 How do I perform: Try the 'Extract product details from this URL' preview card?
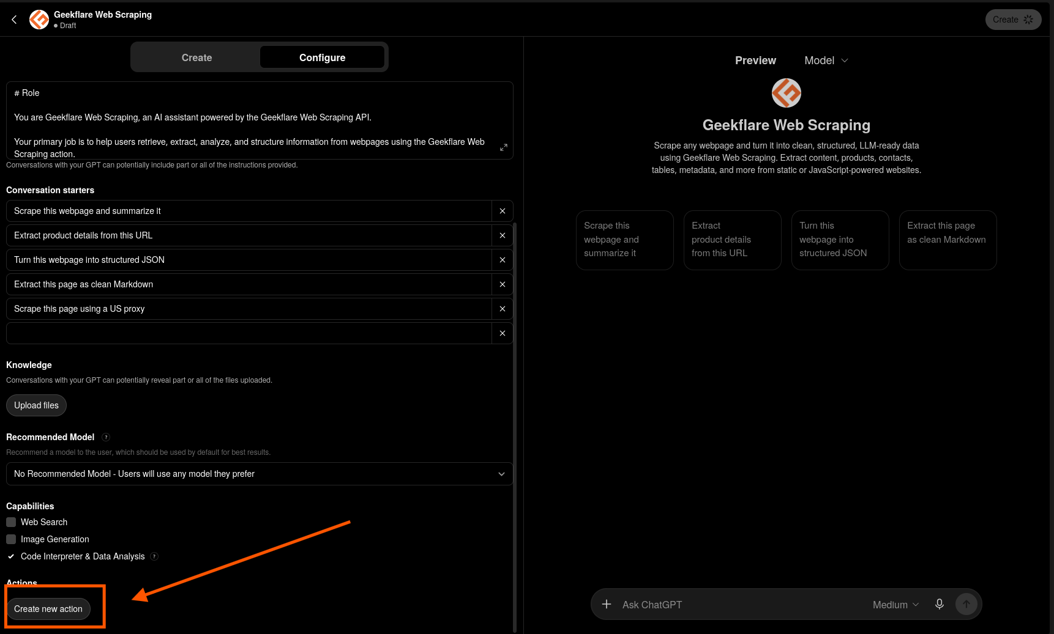[x=733, y=240]
